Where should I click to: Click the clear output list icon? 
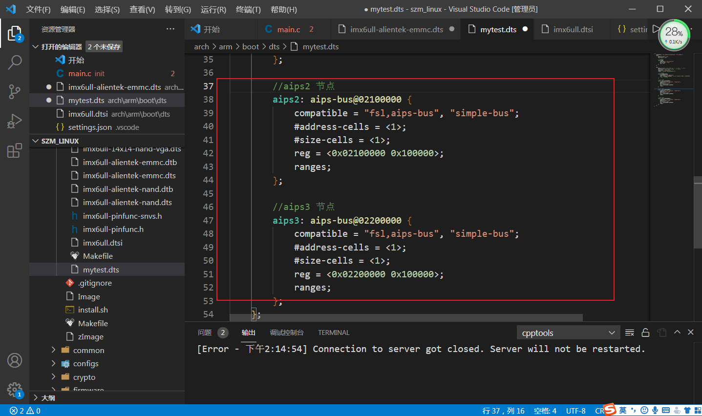[630, 333]
